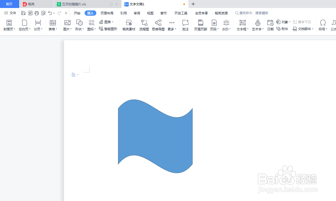Select the Insert (插入) ribbon tab
This screenshot has height=201, width=336.
[90, 13]
